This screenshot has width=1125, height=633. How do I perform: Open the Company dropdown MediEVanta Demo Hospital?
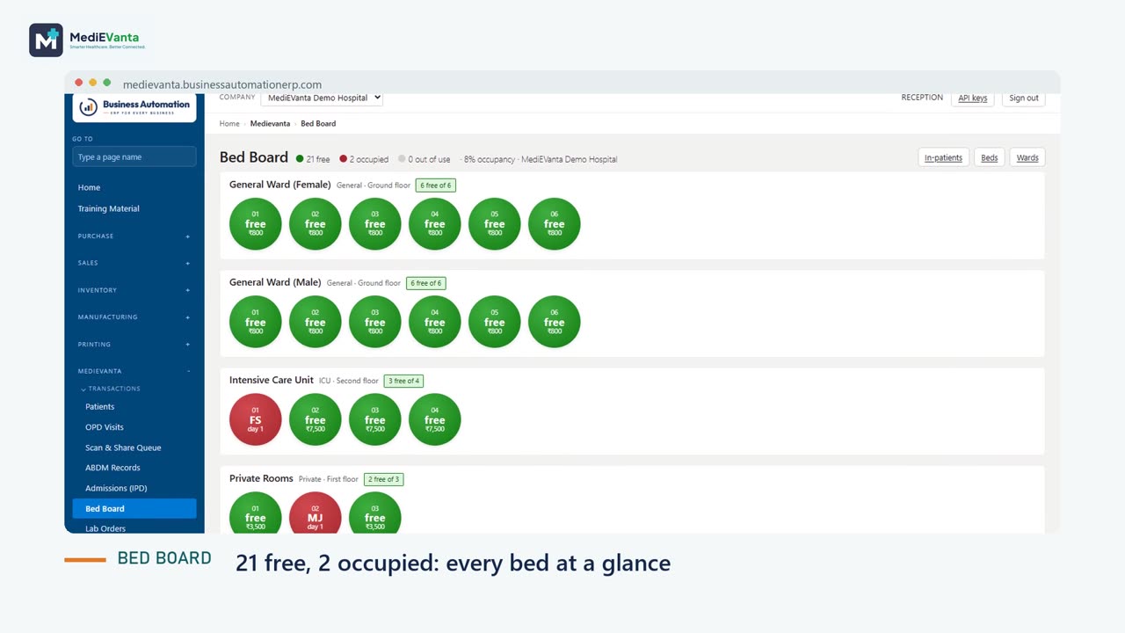(323, 98)
